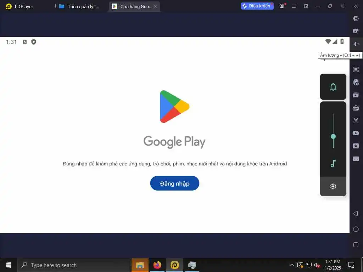Open Firefox from the taskbar
Image resolution: width=363 pixels, height=272 pixels.
pyautogui.click(x=157, y=265)
